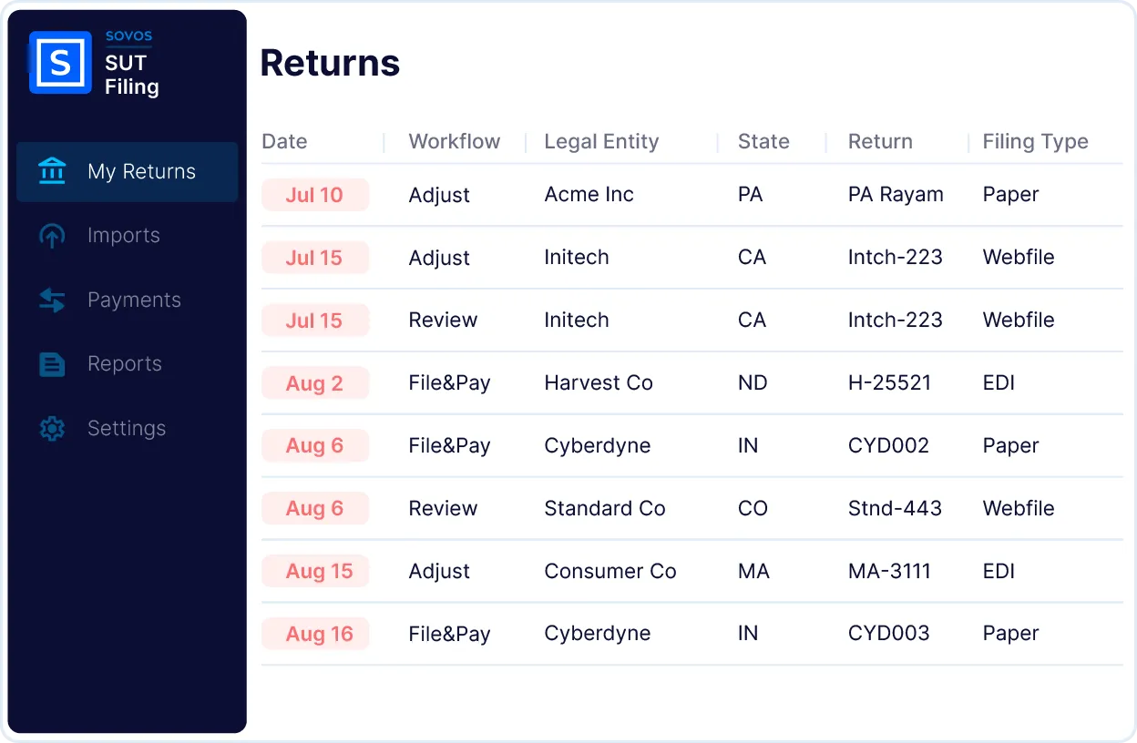
Task: Click the Filing Type column header
Action: pos(1035,142)
